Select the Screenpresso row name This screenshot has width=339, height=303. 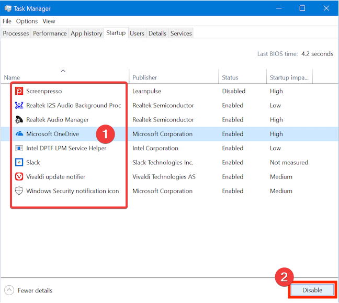[44, 91]
